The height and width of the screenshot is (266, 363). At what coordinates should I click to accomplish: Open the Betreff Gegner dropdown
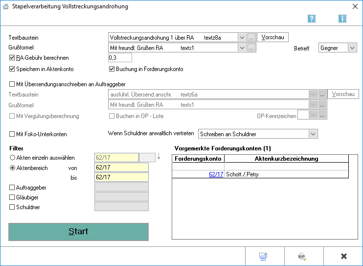352,48
